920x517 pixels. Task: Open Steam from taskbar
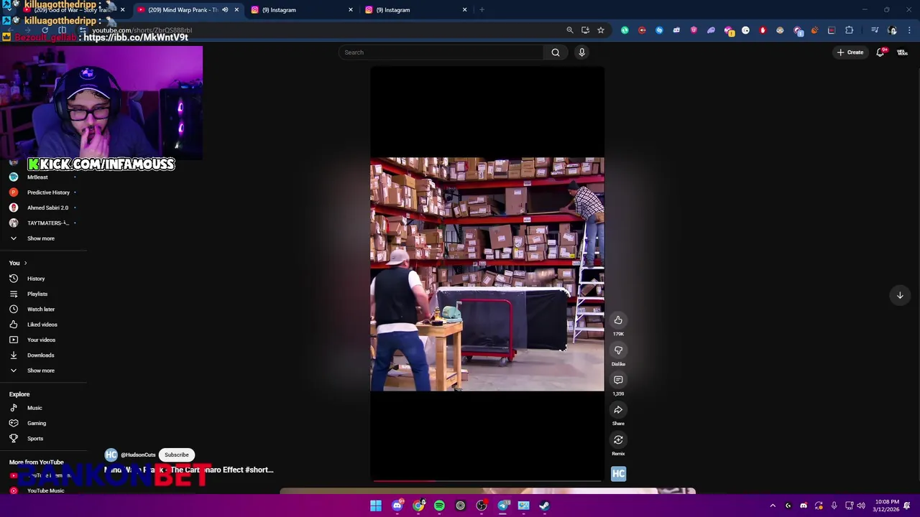coord(545,506)
